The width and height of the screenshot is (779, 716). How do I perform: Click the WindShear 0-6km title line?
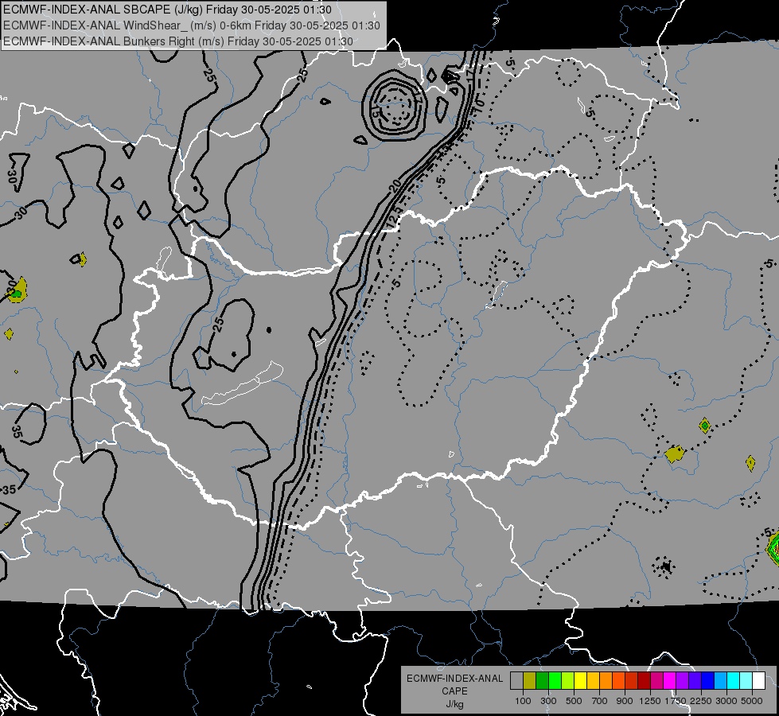191,25
